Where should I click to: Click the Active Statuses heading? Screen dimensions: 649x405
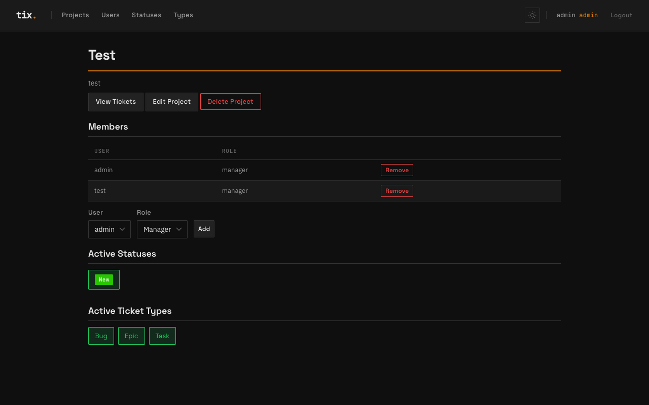(x=122, y=254)
